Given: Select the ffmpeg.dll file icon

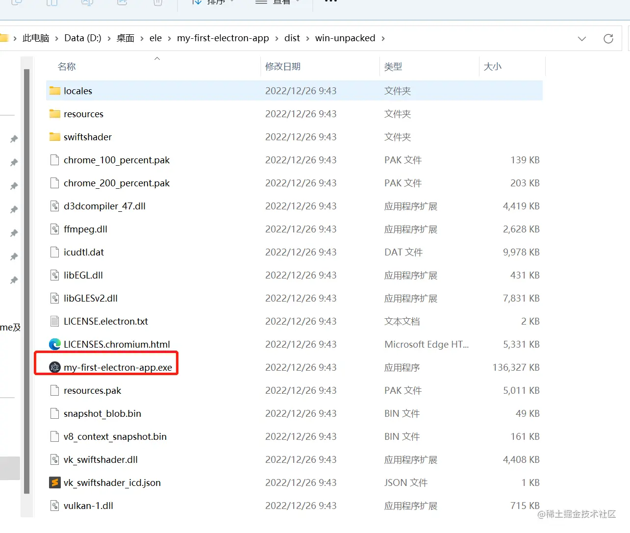Looking at the screenshot, I should (x=55, y=229).
